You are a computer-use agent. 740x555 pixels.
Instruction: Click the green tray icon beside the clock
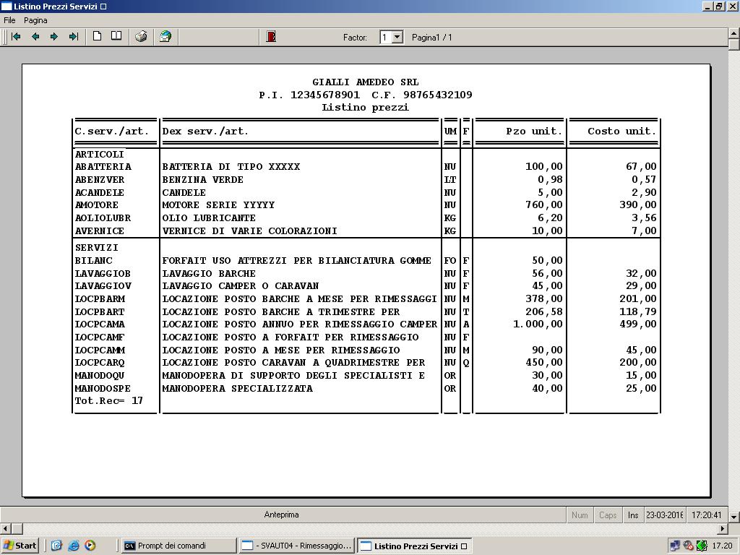click(702, 546)
